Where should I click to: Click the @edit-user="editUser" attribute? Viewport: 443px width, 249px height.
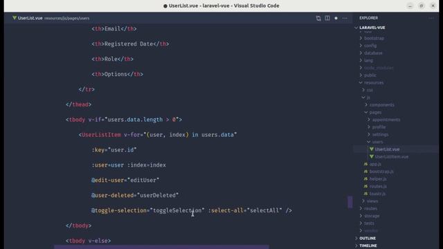click(x=125, y=180)
